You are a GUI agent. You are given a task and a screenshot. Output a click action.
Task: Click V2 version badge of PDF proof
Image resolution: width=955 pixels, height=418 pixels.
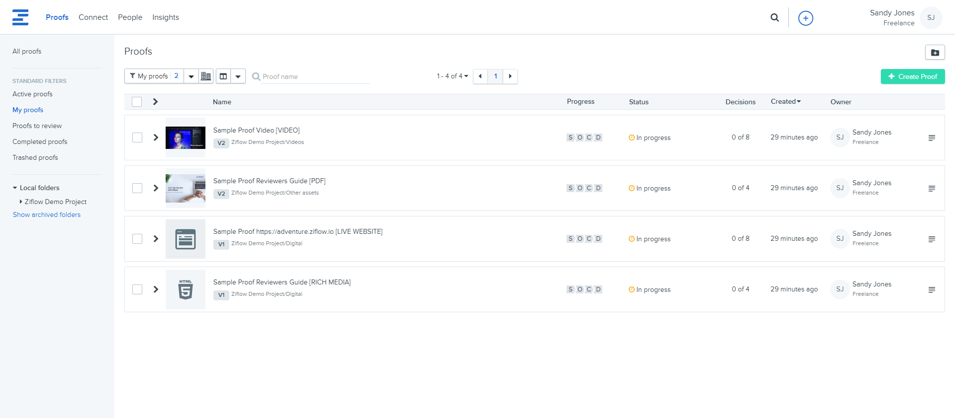point(221,194)
